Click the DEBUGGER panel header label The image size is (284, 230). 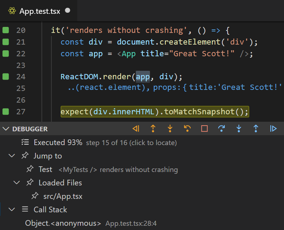pyautogui.click(x=30, y=129)
